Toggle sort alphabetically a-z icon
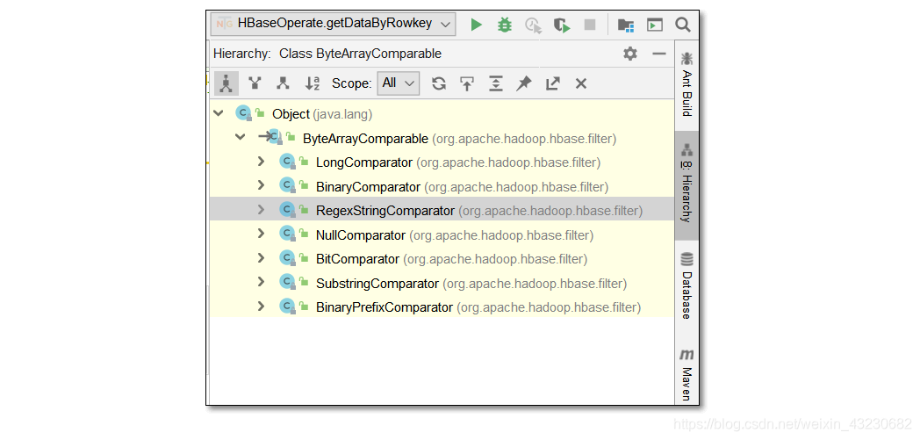 313,83
